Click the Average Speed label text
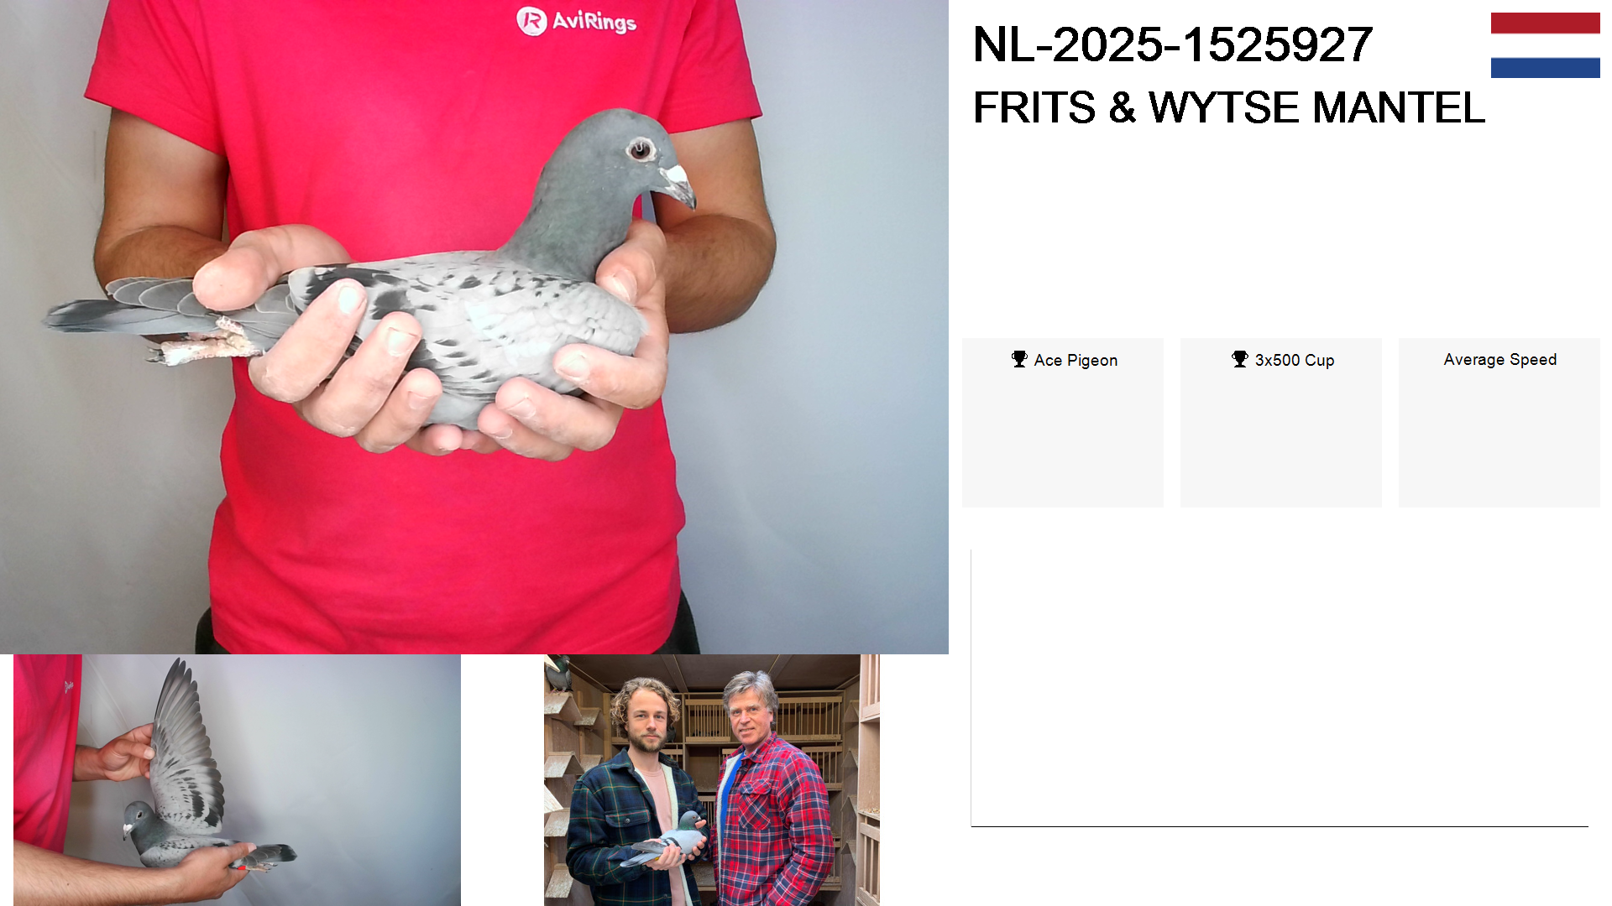 1500,359
